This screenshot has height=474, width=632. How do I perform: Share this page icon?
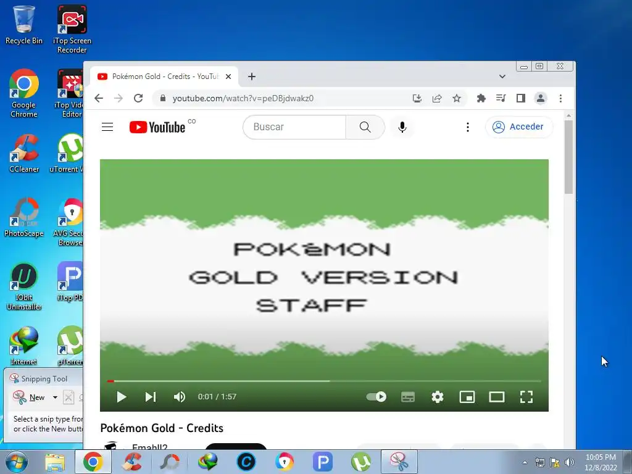point(437,98)
